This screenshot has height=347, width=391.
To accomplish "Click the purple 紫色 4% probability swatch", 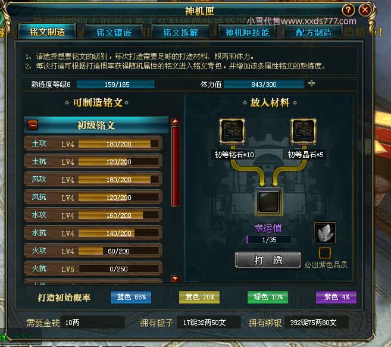I will point(336,297).
